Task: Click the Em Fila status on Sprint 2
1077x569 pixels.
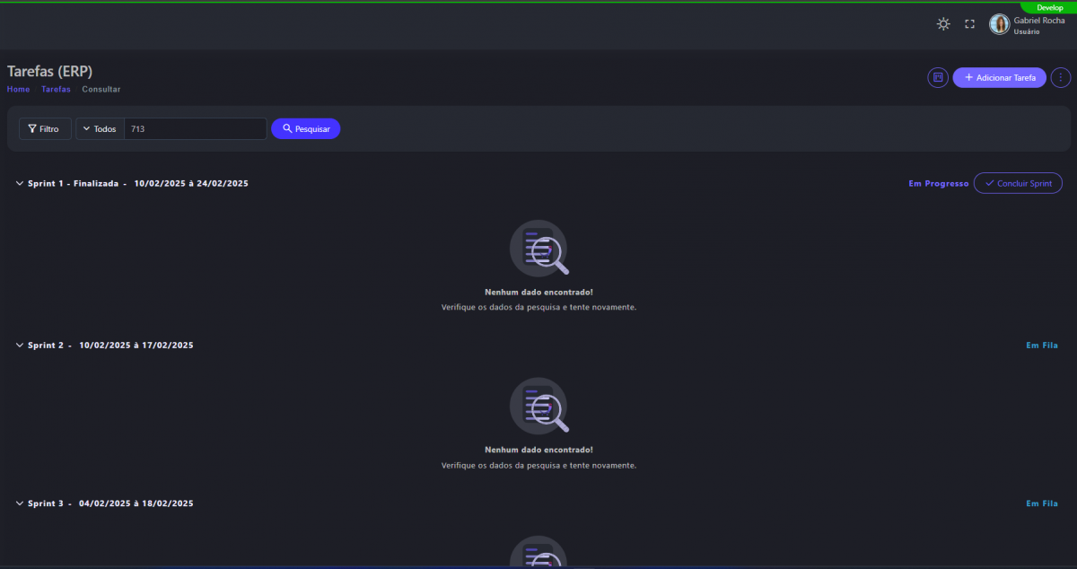Action: 1042,346
